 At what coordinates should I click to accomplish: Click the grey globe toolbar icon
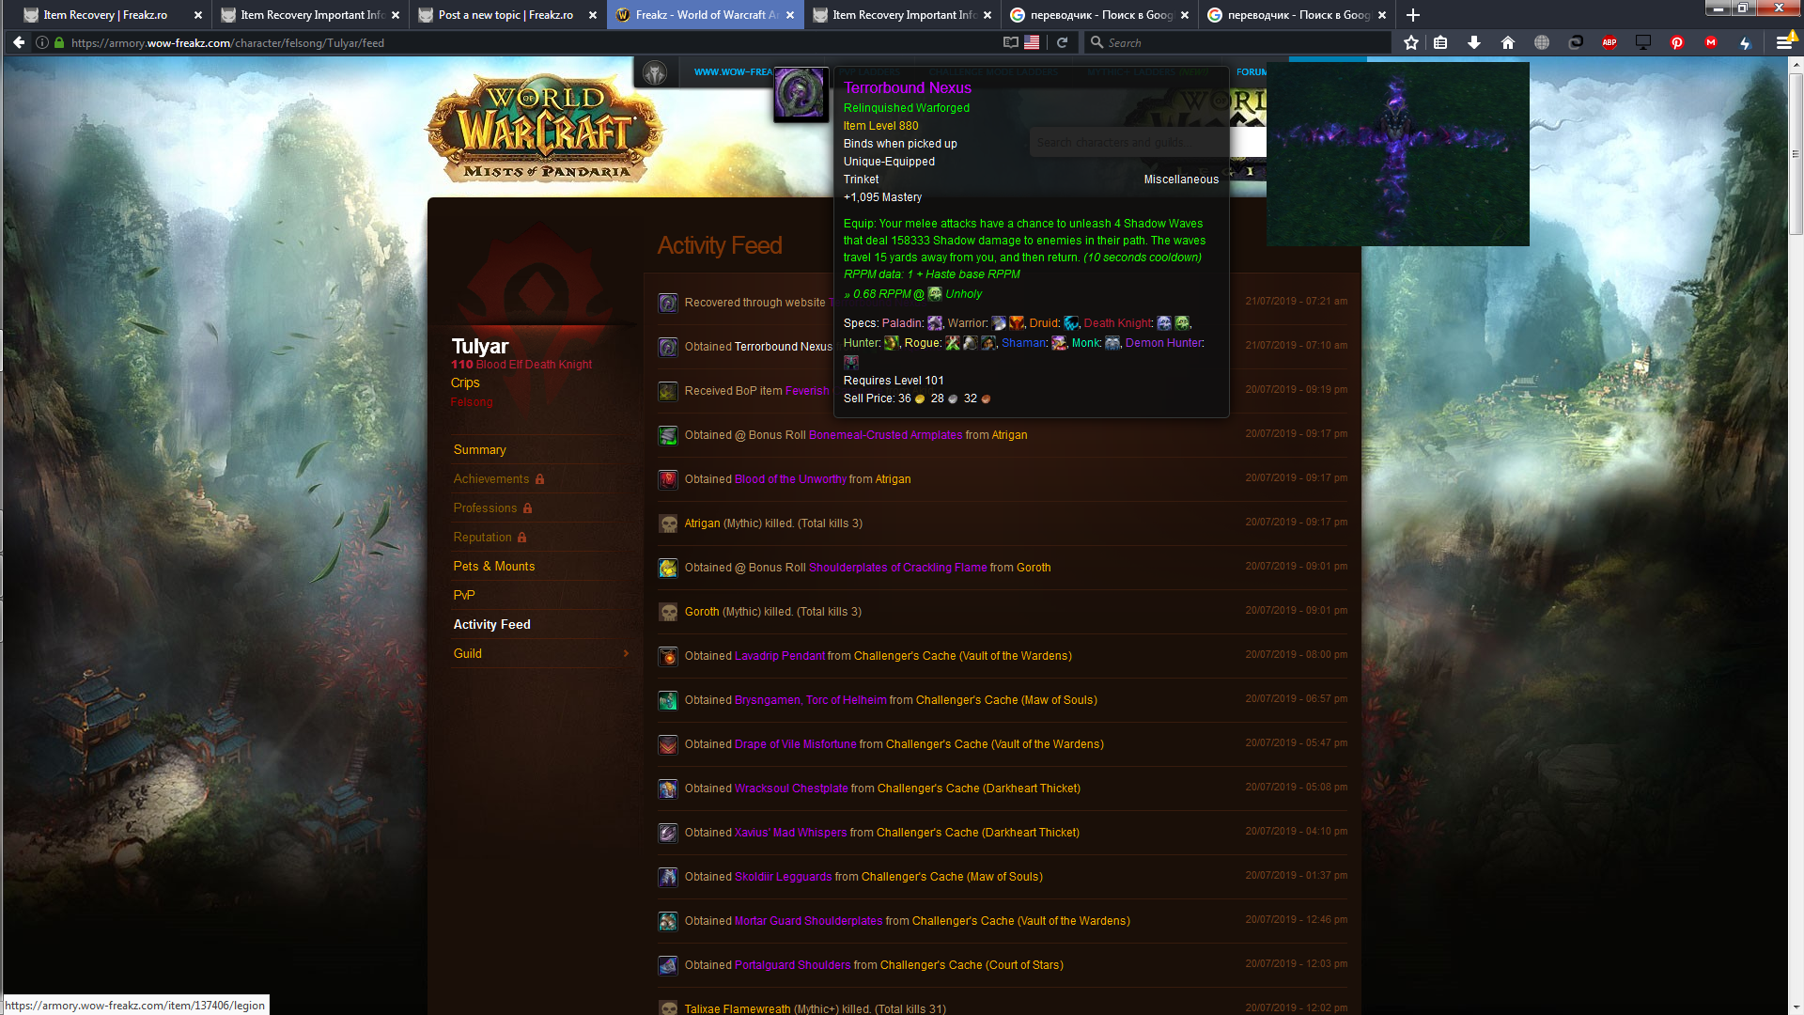1542,42
